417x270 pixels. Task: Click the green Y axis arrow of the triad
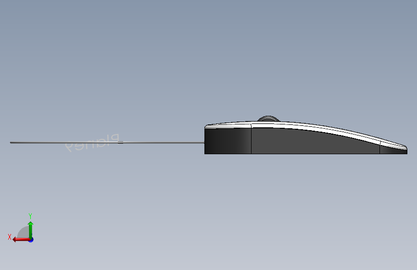tap(31, 230)
